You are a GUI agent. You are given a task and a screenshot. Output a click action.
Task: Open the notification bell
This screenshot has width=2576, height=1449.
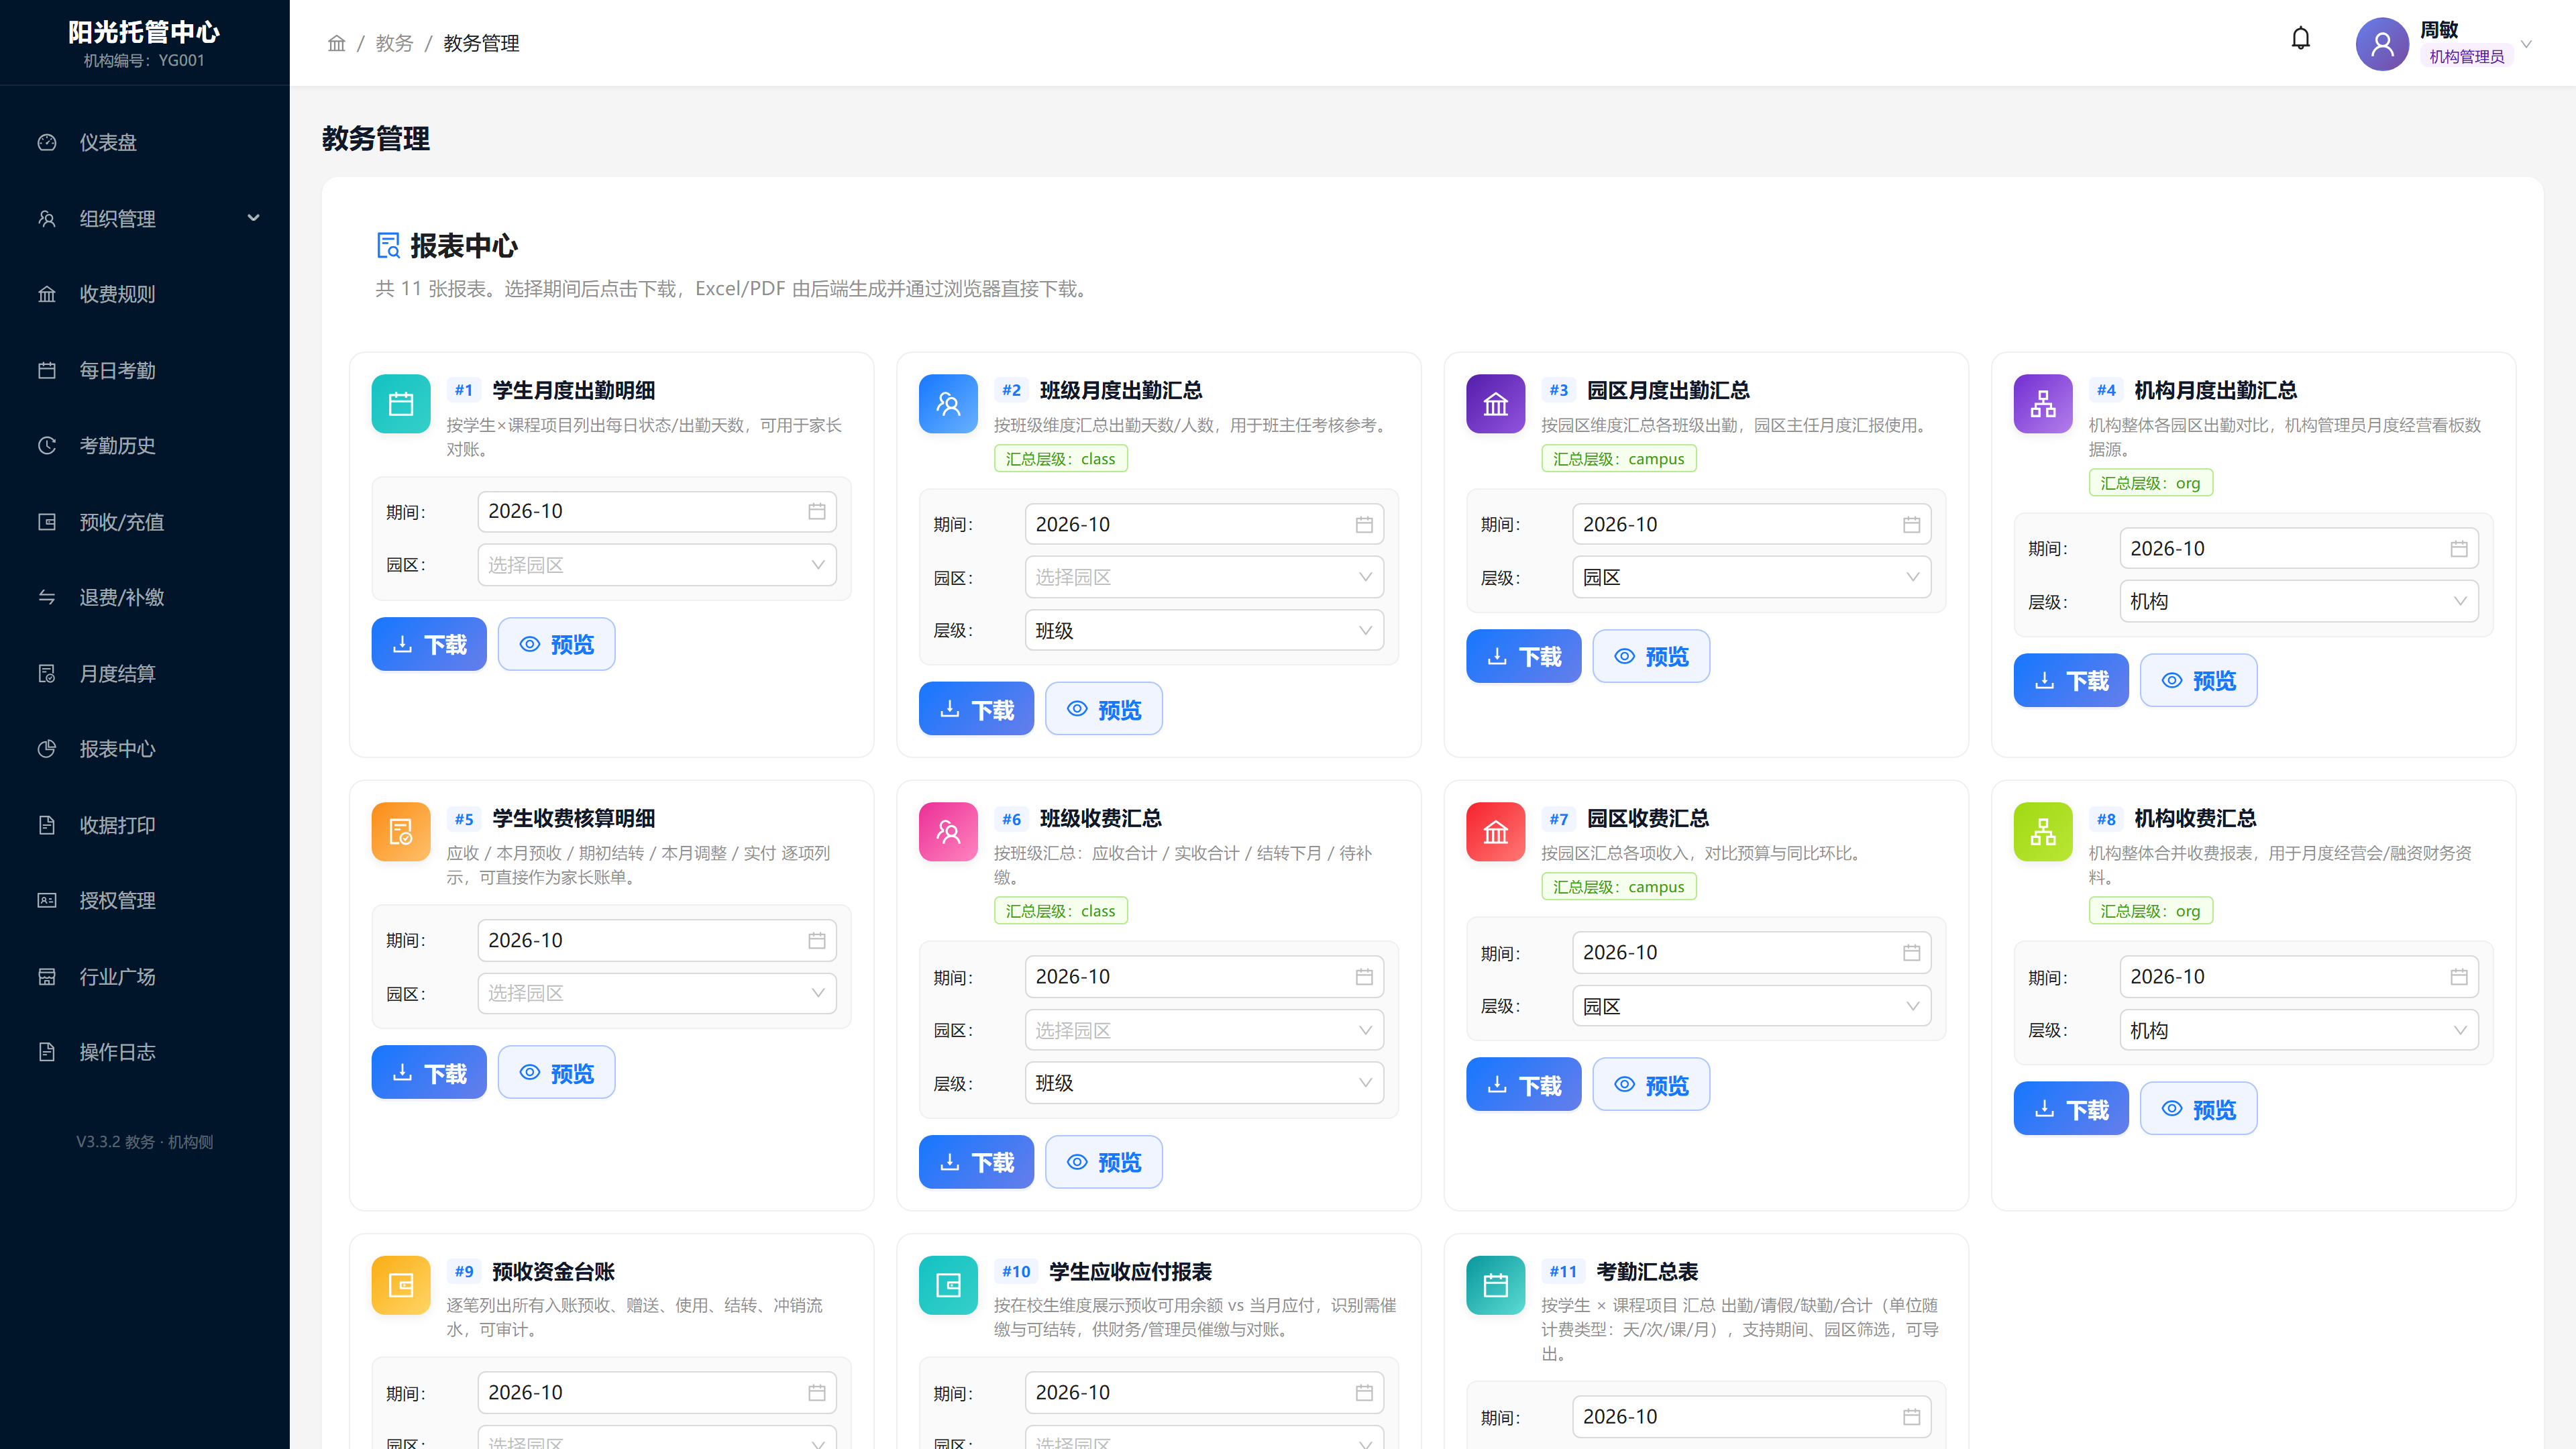click(x=2300, y=39)
